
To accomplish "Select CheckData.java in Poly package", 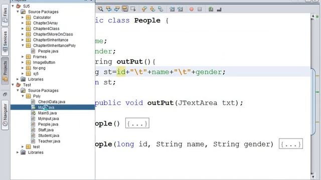I will (x=52, y=101).
